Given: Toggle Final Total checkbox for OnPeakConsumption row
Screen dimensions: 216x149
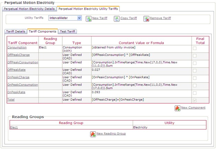Looking at the screenshot, I should [x=195, y=85].
